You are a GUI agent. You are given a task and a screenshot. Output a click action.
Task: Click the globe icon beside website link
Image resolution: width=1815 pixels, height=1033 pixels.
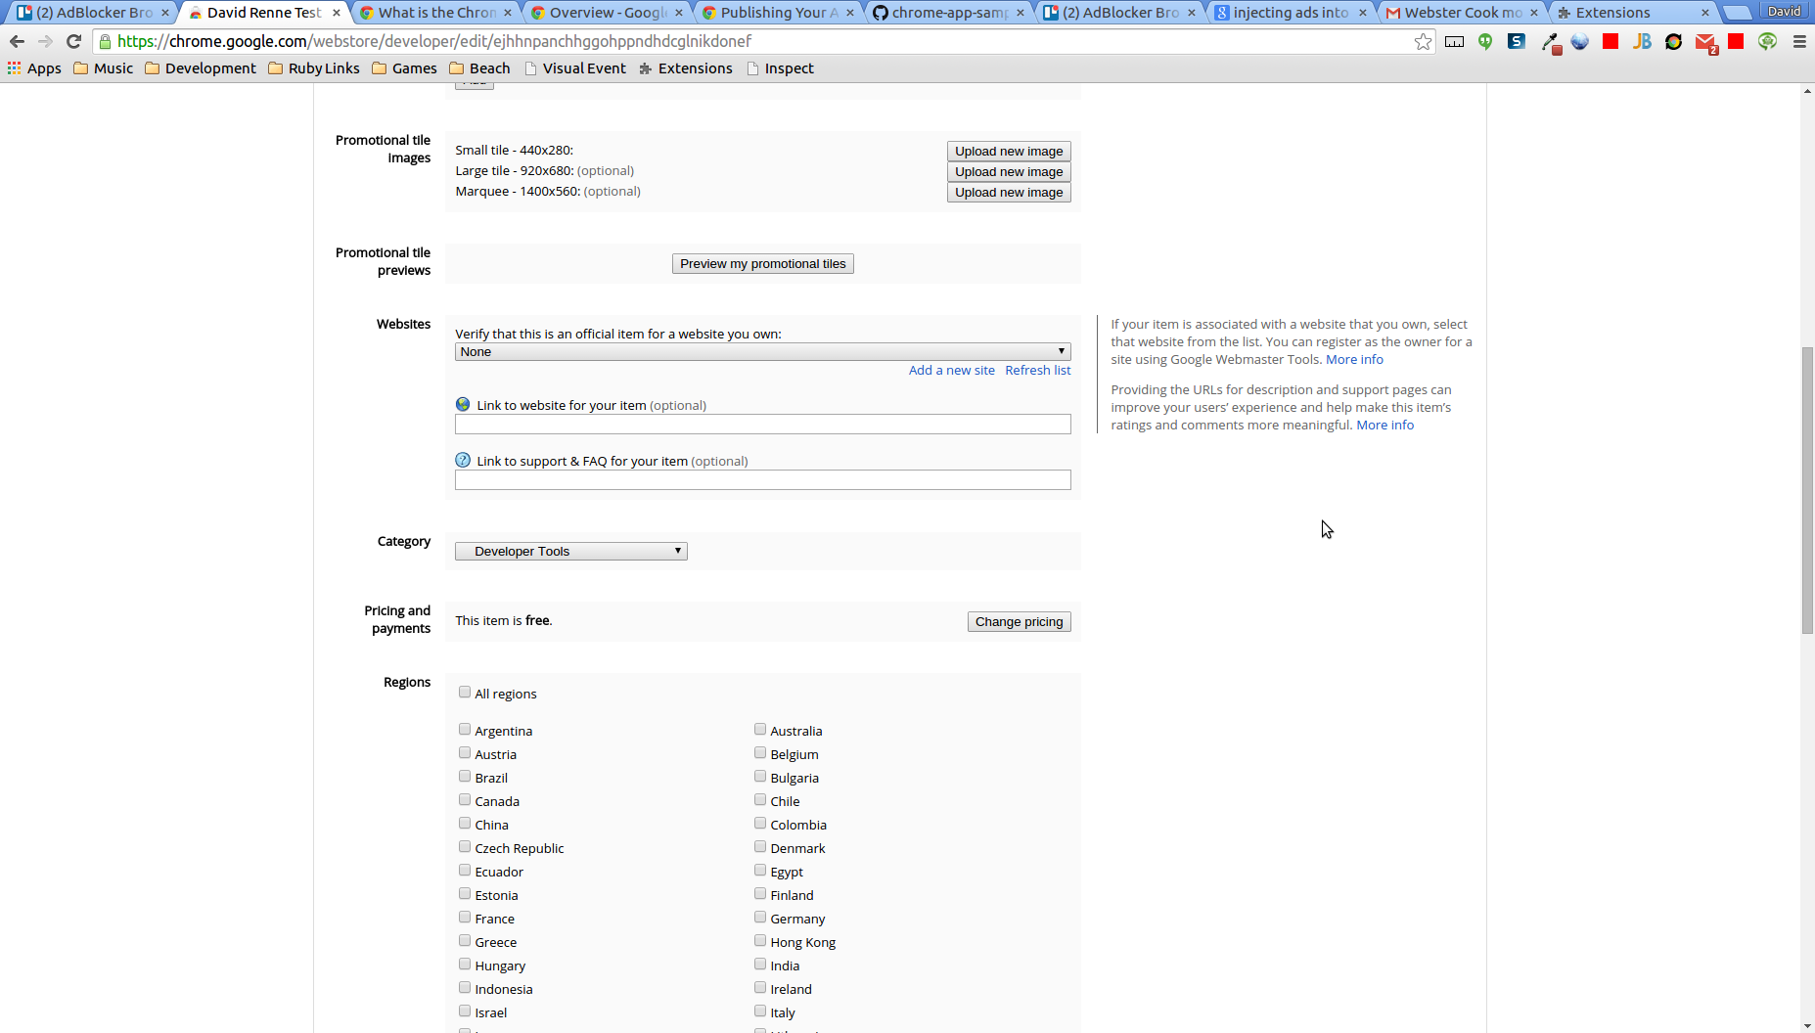pos(463,404)
